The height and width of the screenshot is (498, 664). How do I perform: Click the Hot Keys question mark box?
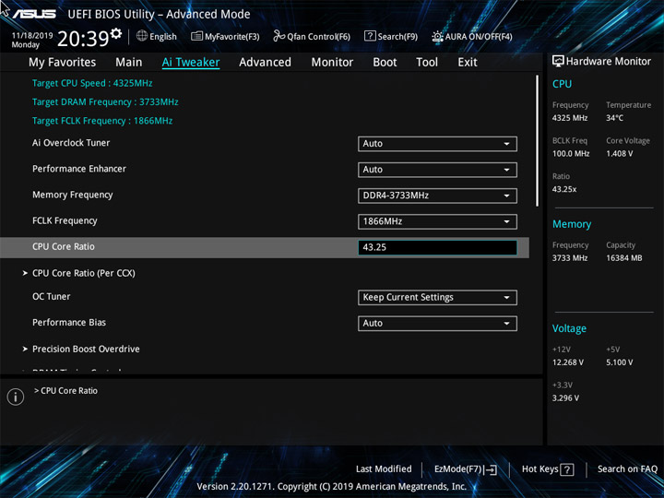tap(567, 469)
